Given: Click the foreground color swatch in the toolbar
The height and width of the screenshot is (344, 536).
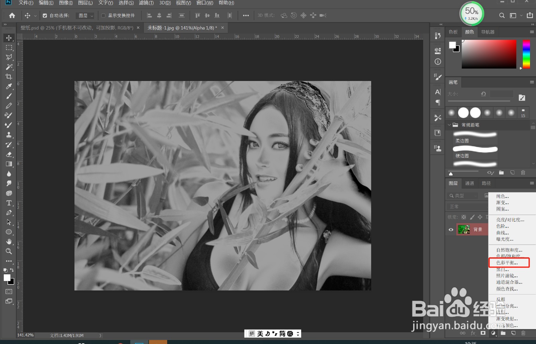Looking at the screenshot, I should [7, 278].
